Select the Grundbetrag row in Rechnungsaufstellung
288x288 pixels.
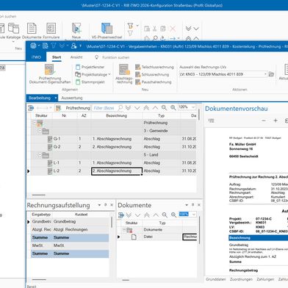[x=69, y=222]
